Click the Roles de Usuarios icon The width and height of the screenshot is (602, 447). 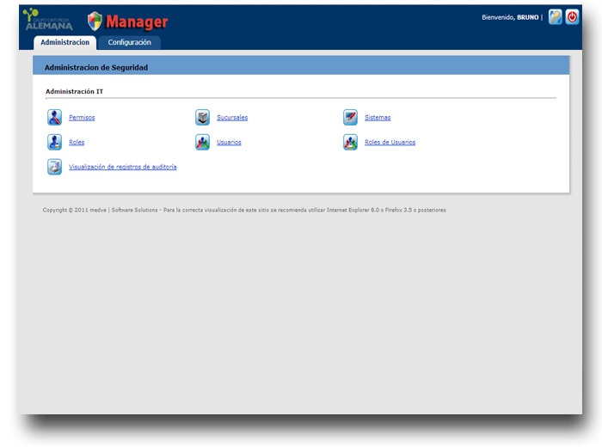350,143
